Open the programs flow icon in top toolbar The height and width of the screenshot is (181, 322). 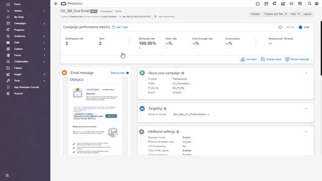click(x=275, y=4)
